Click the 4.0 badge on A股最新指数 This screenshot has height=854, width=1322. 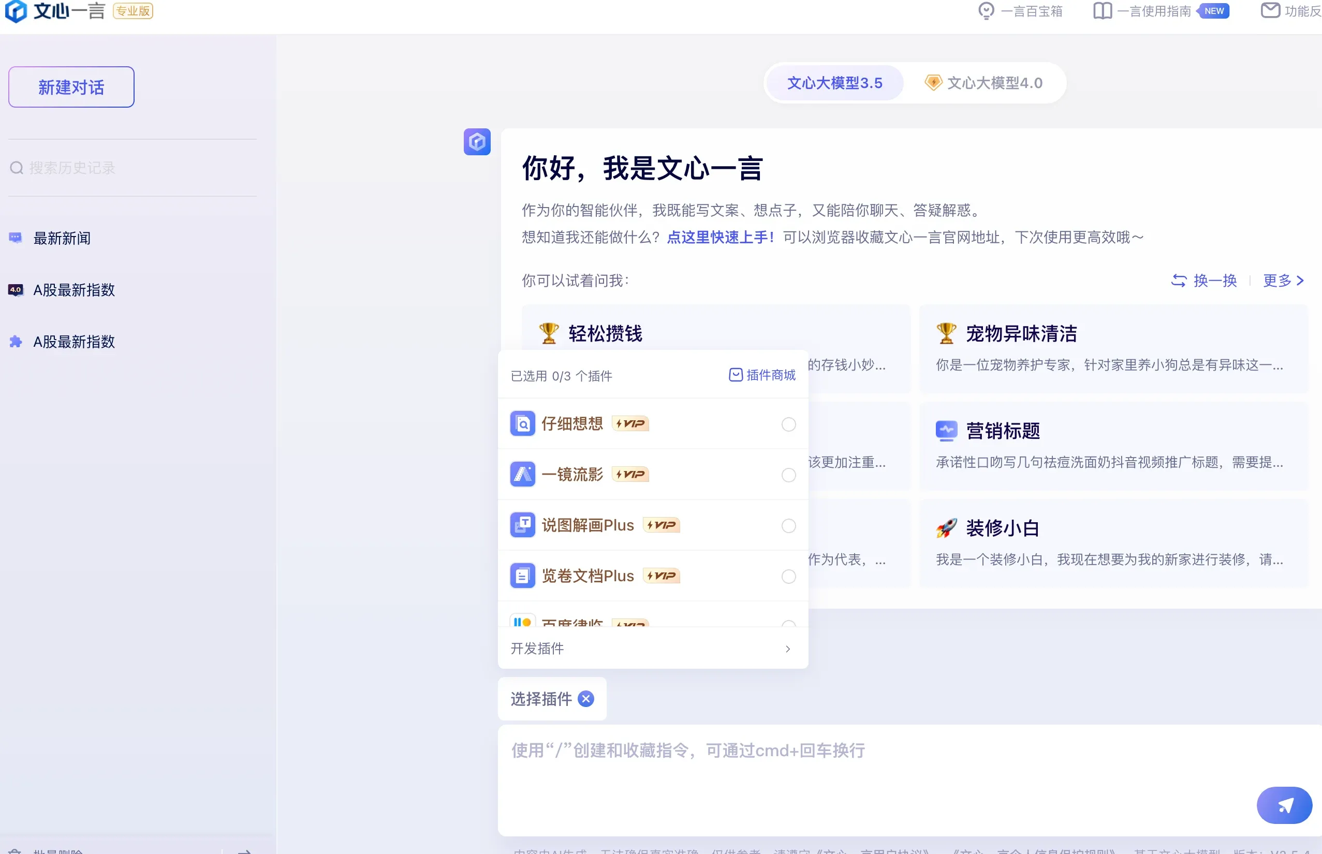pos(15,289)
